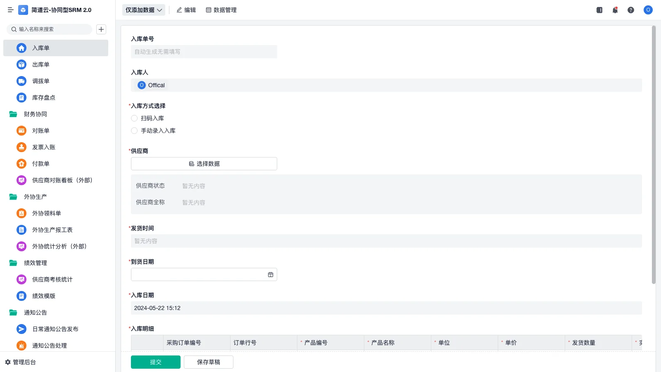Click the 绩效模版 blue icon

21,296
